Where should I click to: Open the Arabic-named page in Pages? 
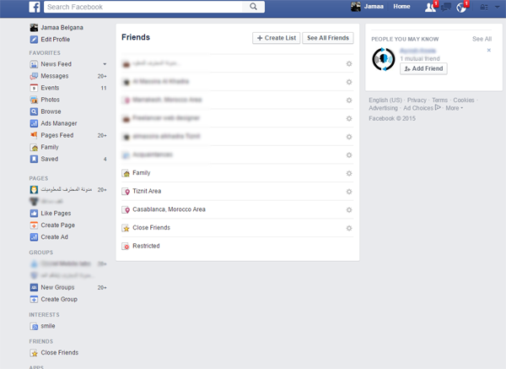(x=61, y=190)
